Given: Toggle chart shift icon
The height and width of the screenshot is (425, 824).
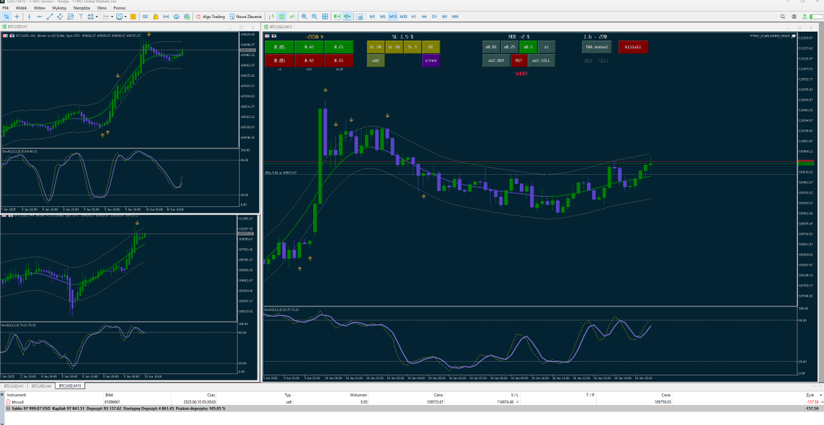Looking at the screenshot, I should pyautogui.click(x=347, y=16).
